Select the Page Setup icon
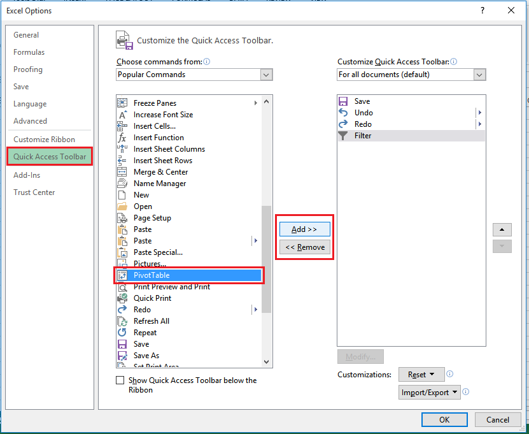529x434 pixels. pyautogui.click(x=122, y=218)
